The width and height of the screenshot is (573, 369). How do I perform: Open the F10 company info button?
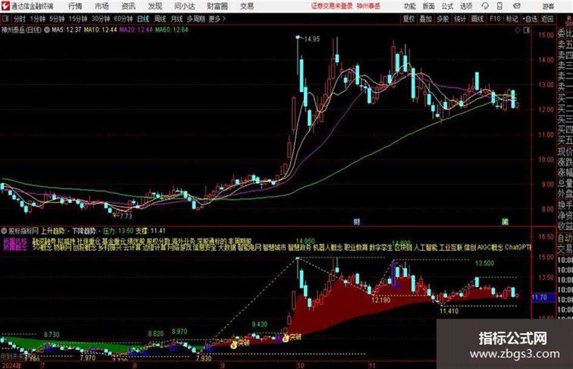click(495, 19)
